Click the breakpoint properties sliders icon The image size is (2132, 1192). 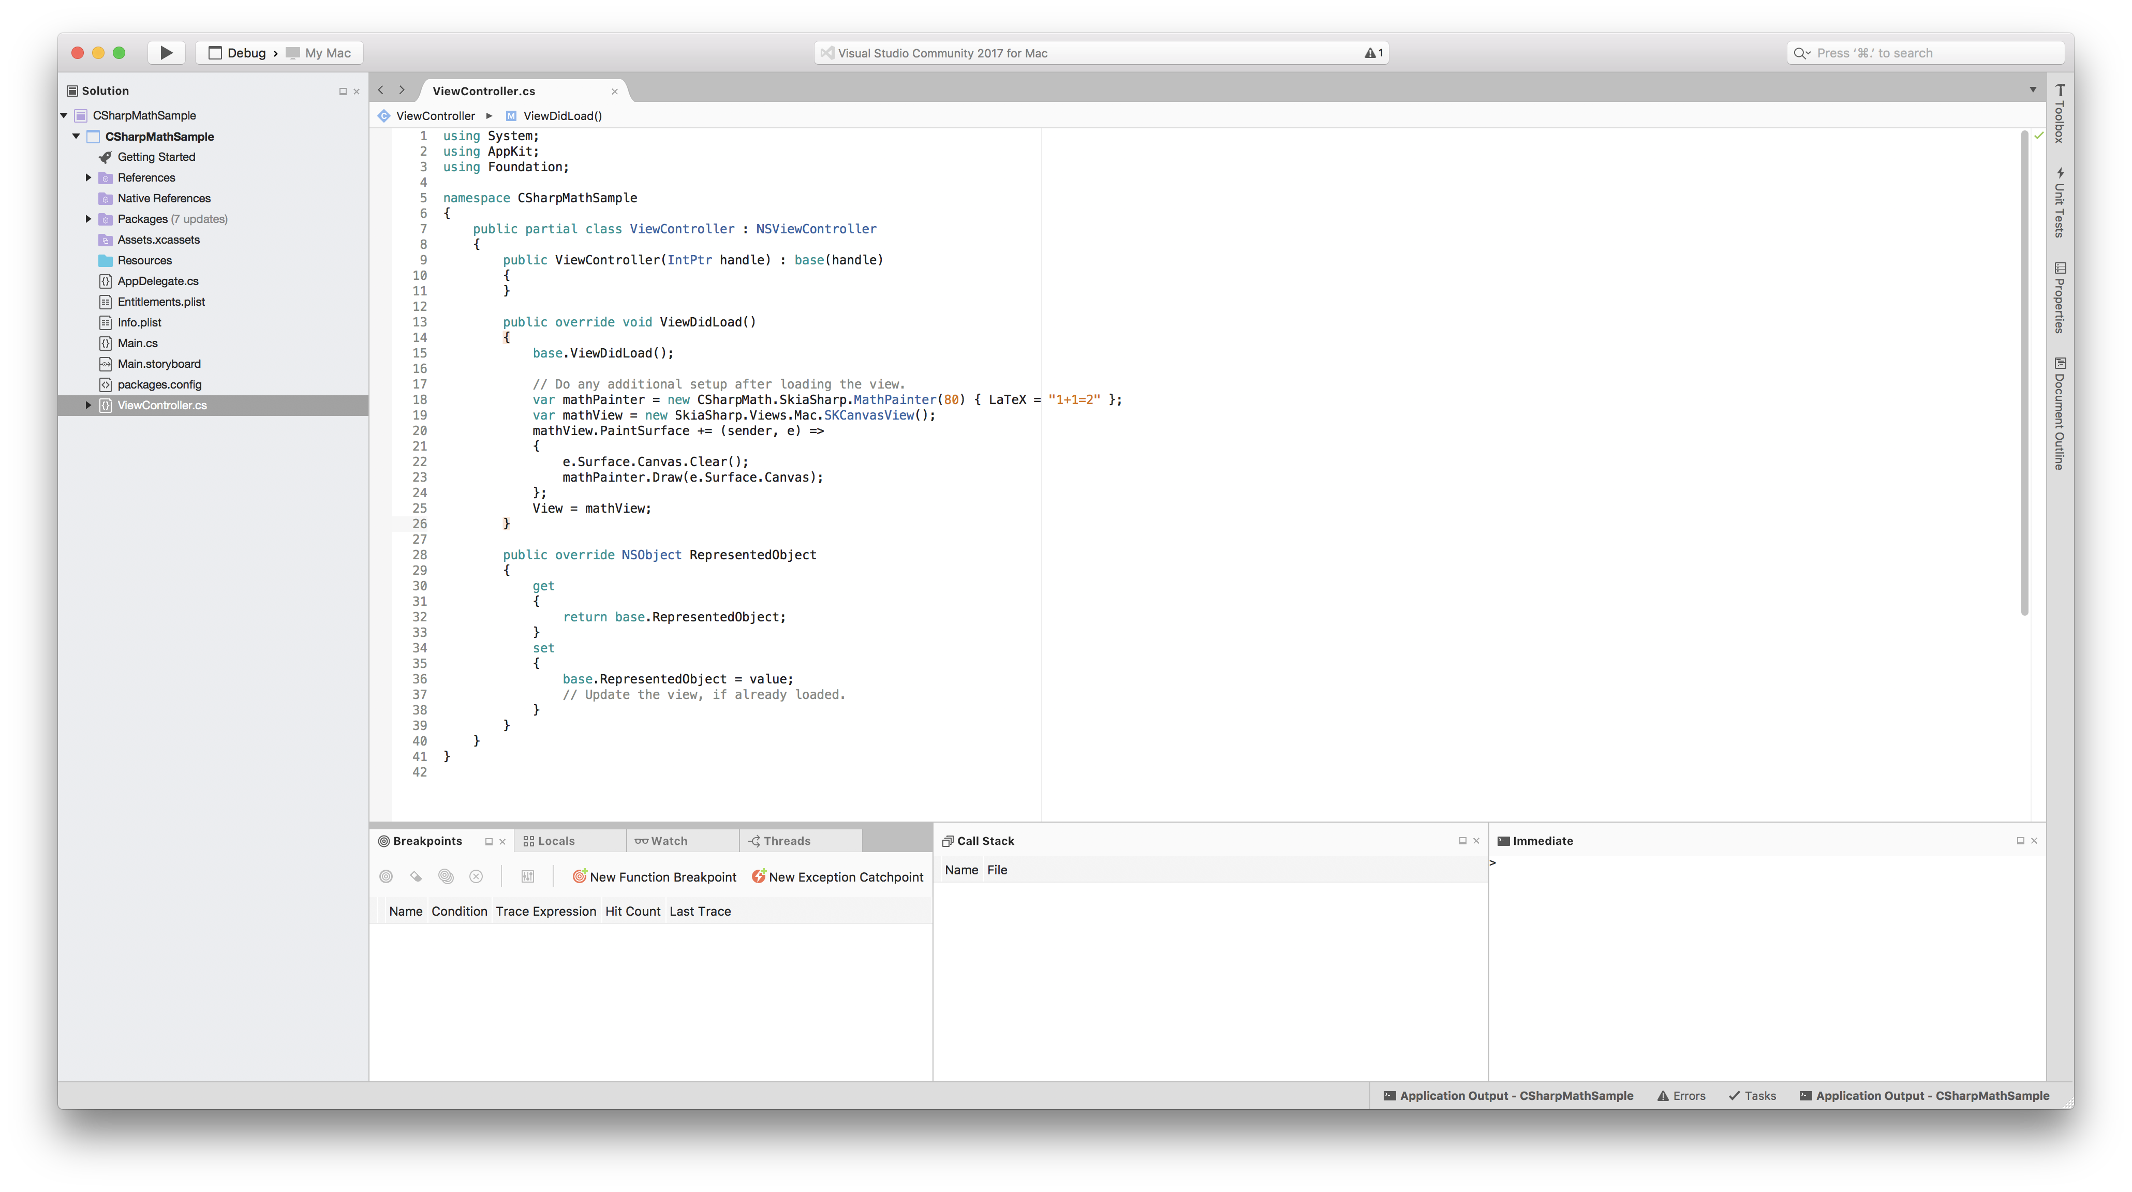tap(527, 877)
